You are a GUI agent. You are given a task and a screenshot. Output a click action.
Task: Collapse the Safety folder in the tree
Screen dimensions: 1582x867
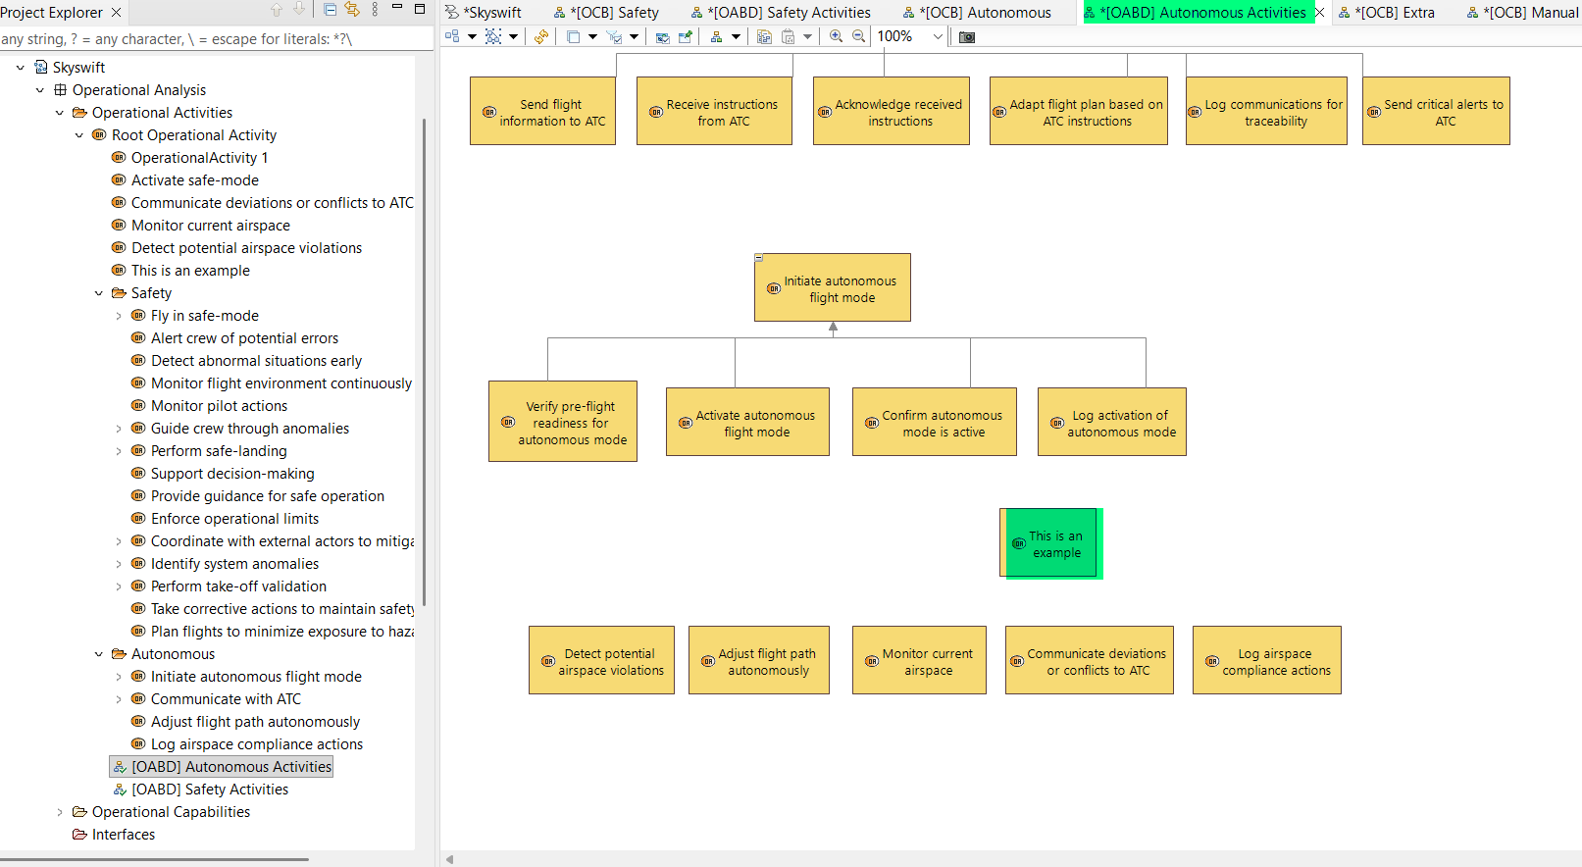(99, 293)
